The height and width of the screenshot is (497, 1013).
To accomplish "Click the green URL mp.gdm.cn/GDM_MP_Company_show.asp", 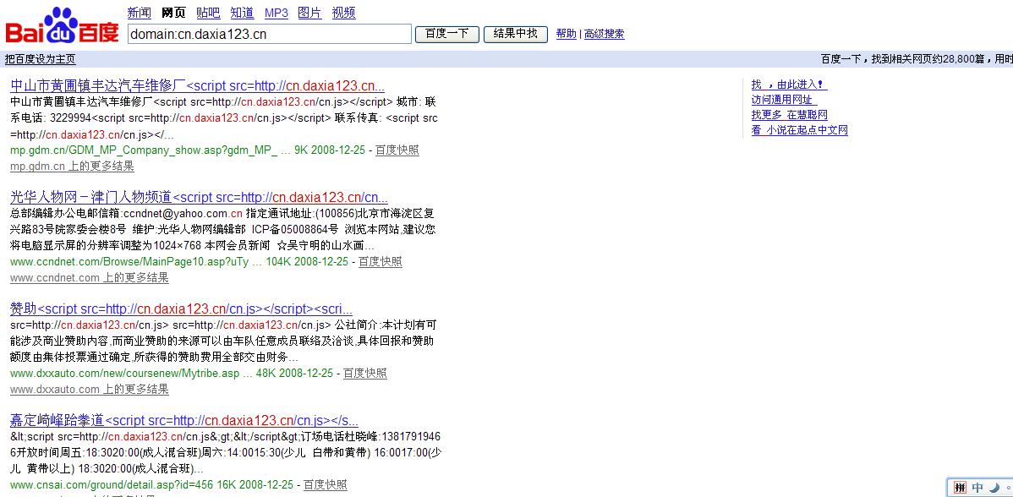I will click(144, 150).
